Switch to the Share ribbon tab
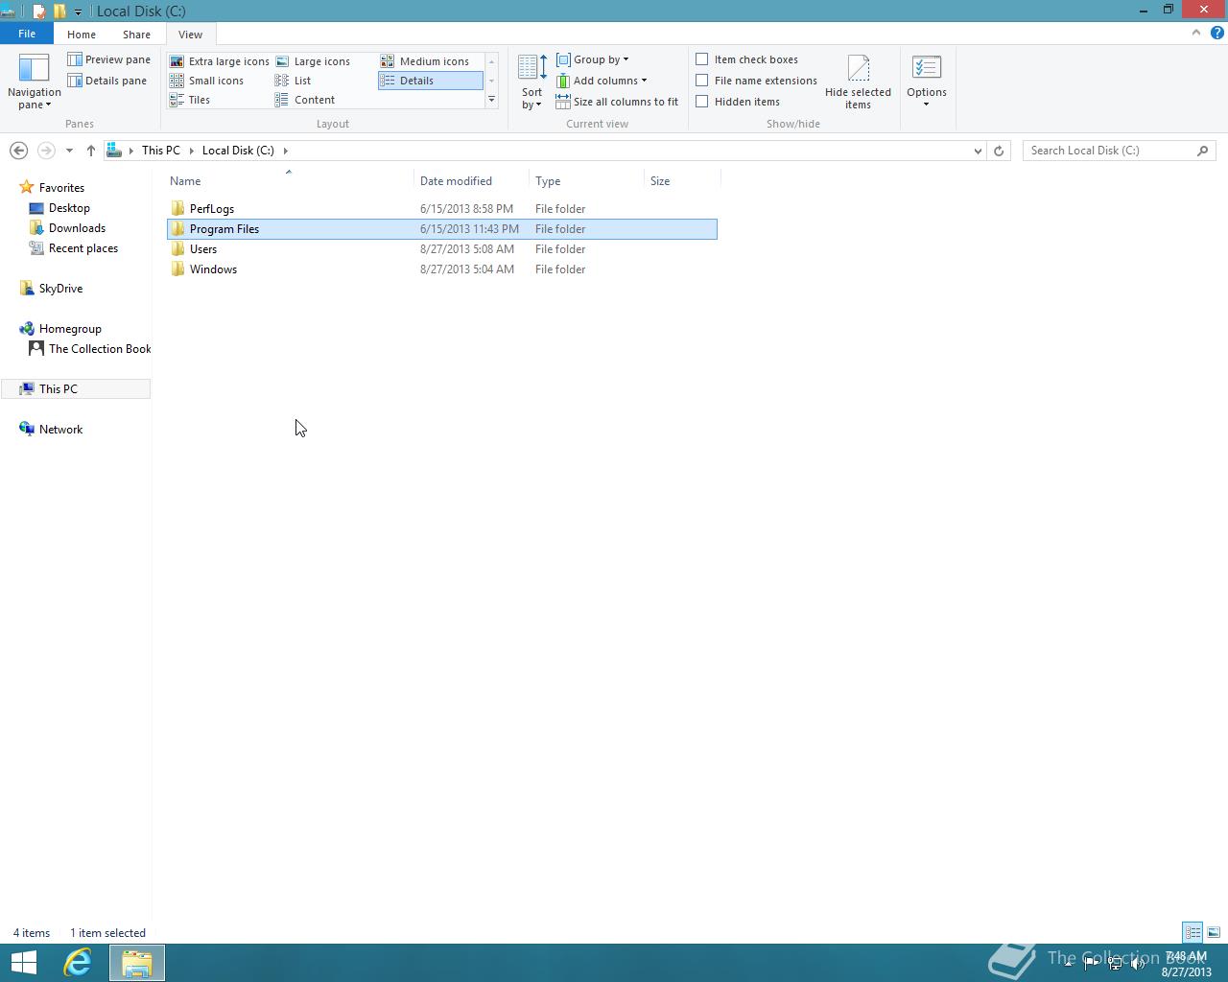Screen dimensions: 1228x982 pos(136,35)
